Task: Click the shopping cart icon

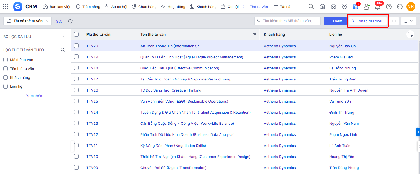Action: point(356,7)
